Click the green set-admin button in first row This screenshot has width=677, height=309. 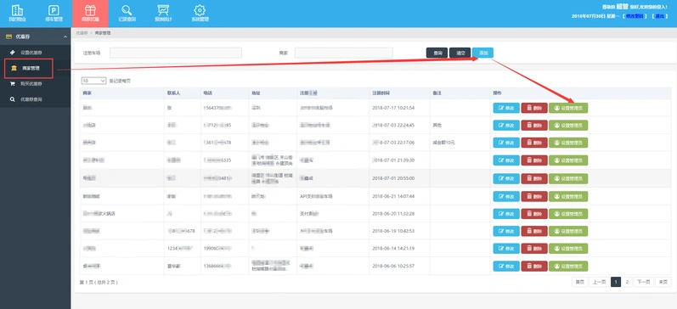[x=568, y=108]
